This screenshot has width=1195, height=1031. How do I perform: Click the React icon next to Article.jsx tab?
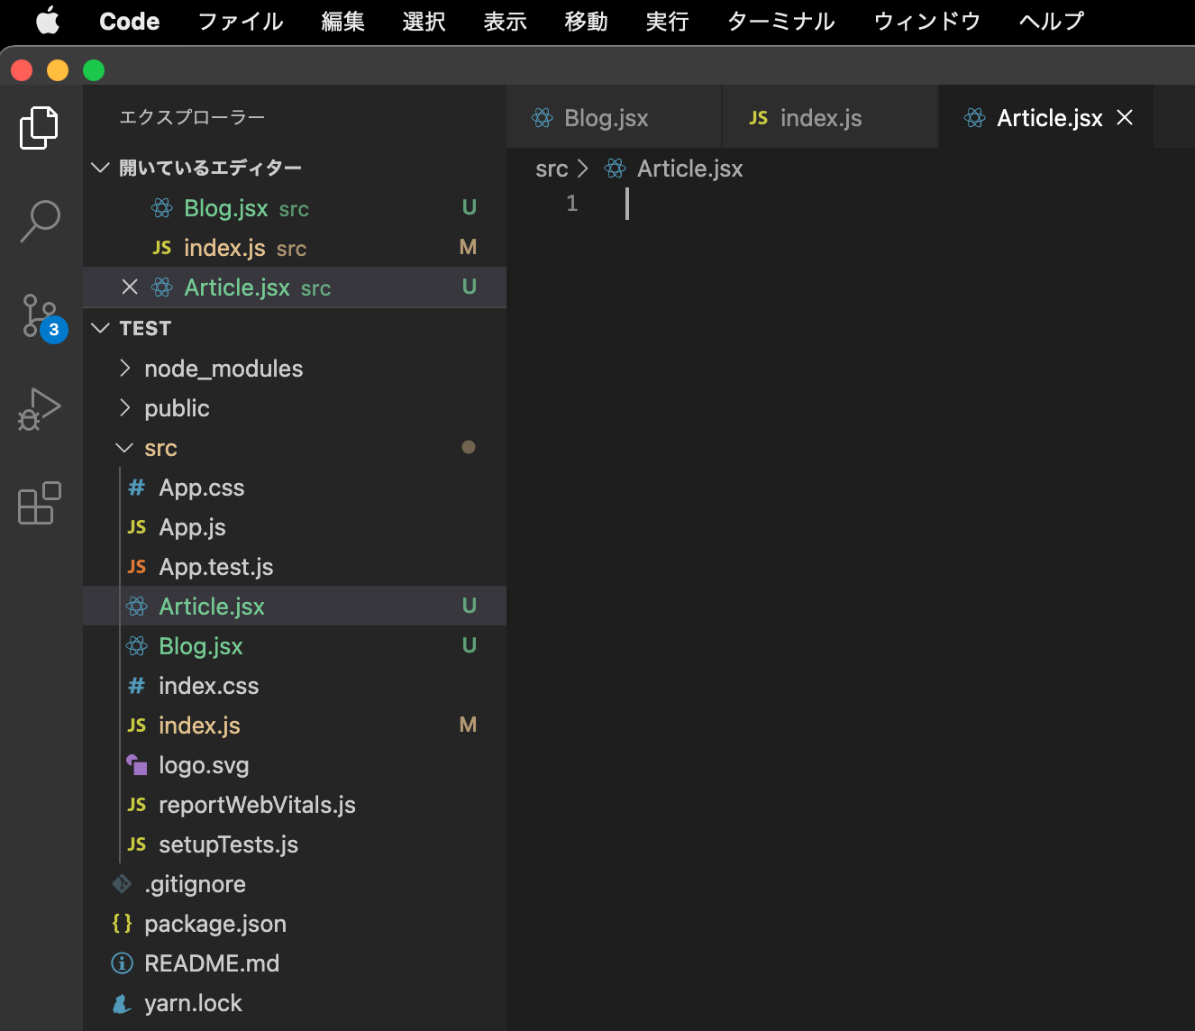(x=974, y=117)
